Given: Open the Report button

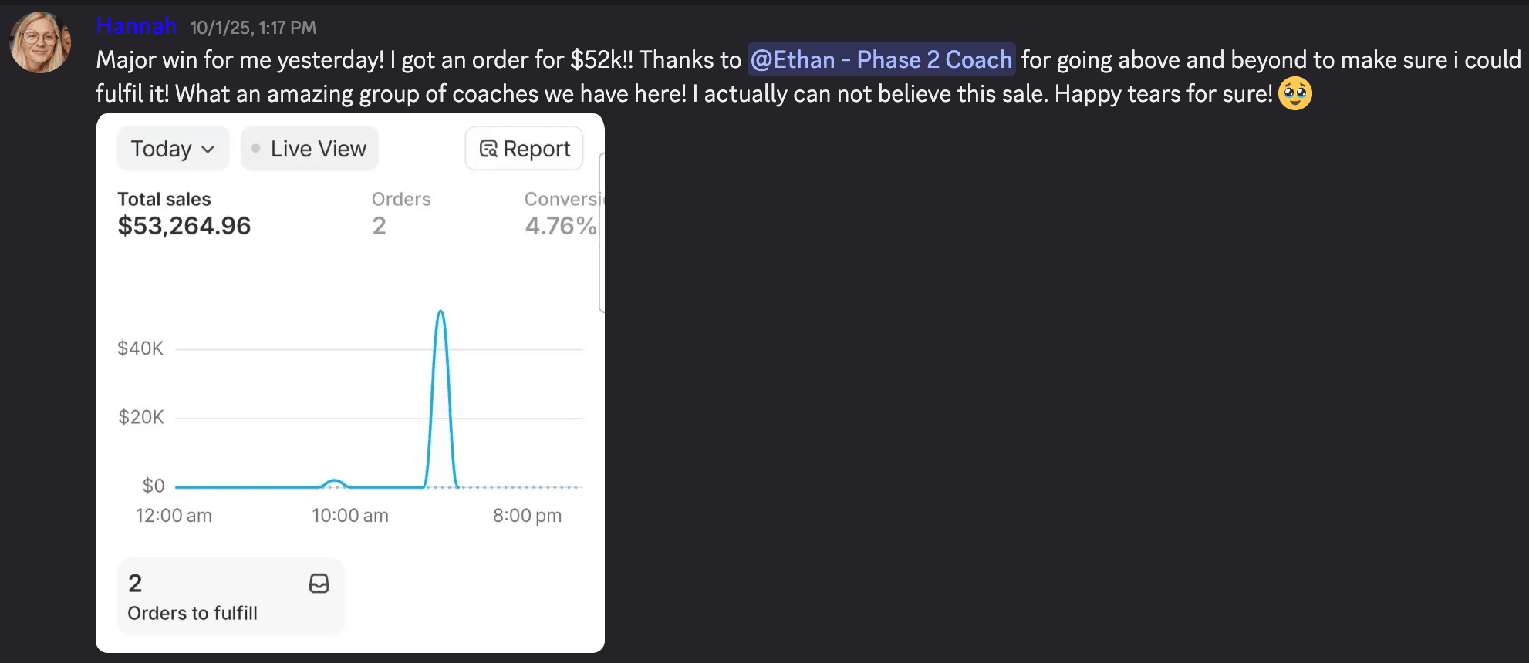Looking at the screenshot, I should [x=525, y=149].
